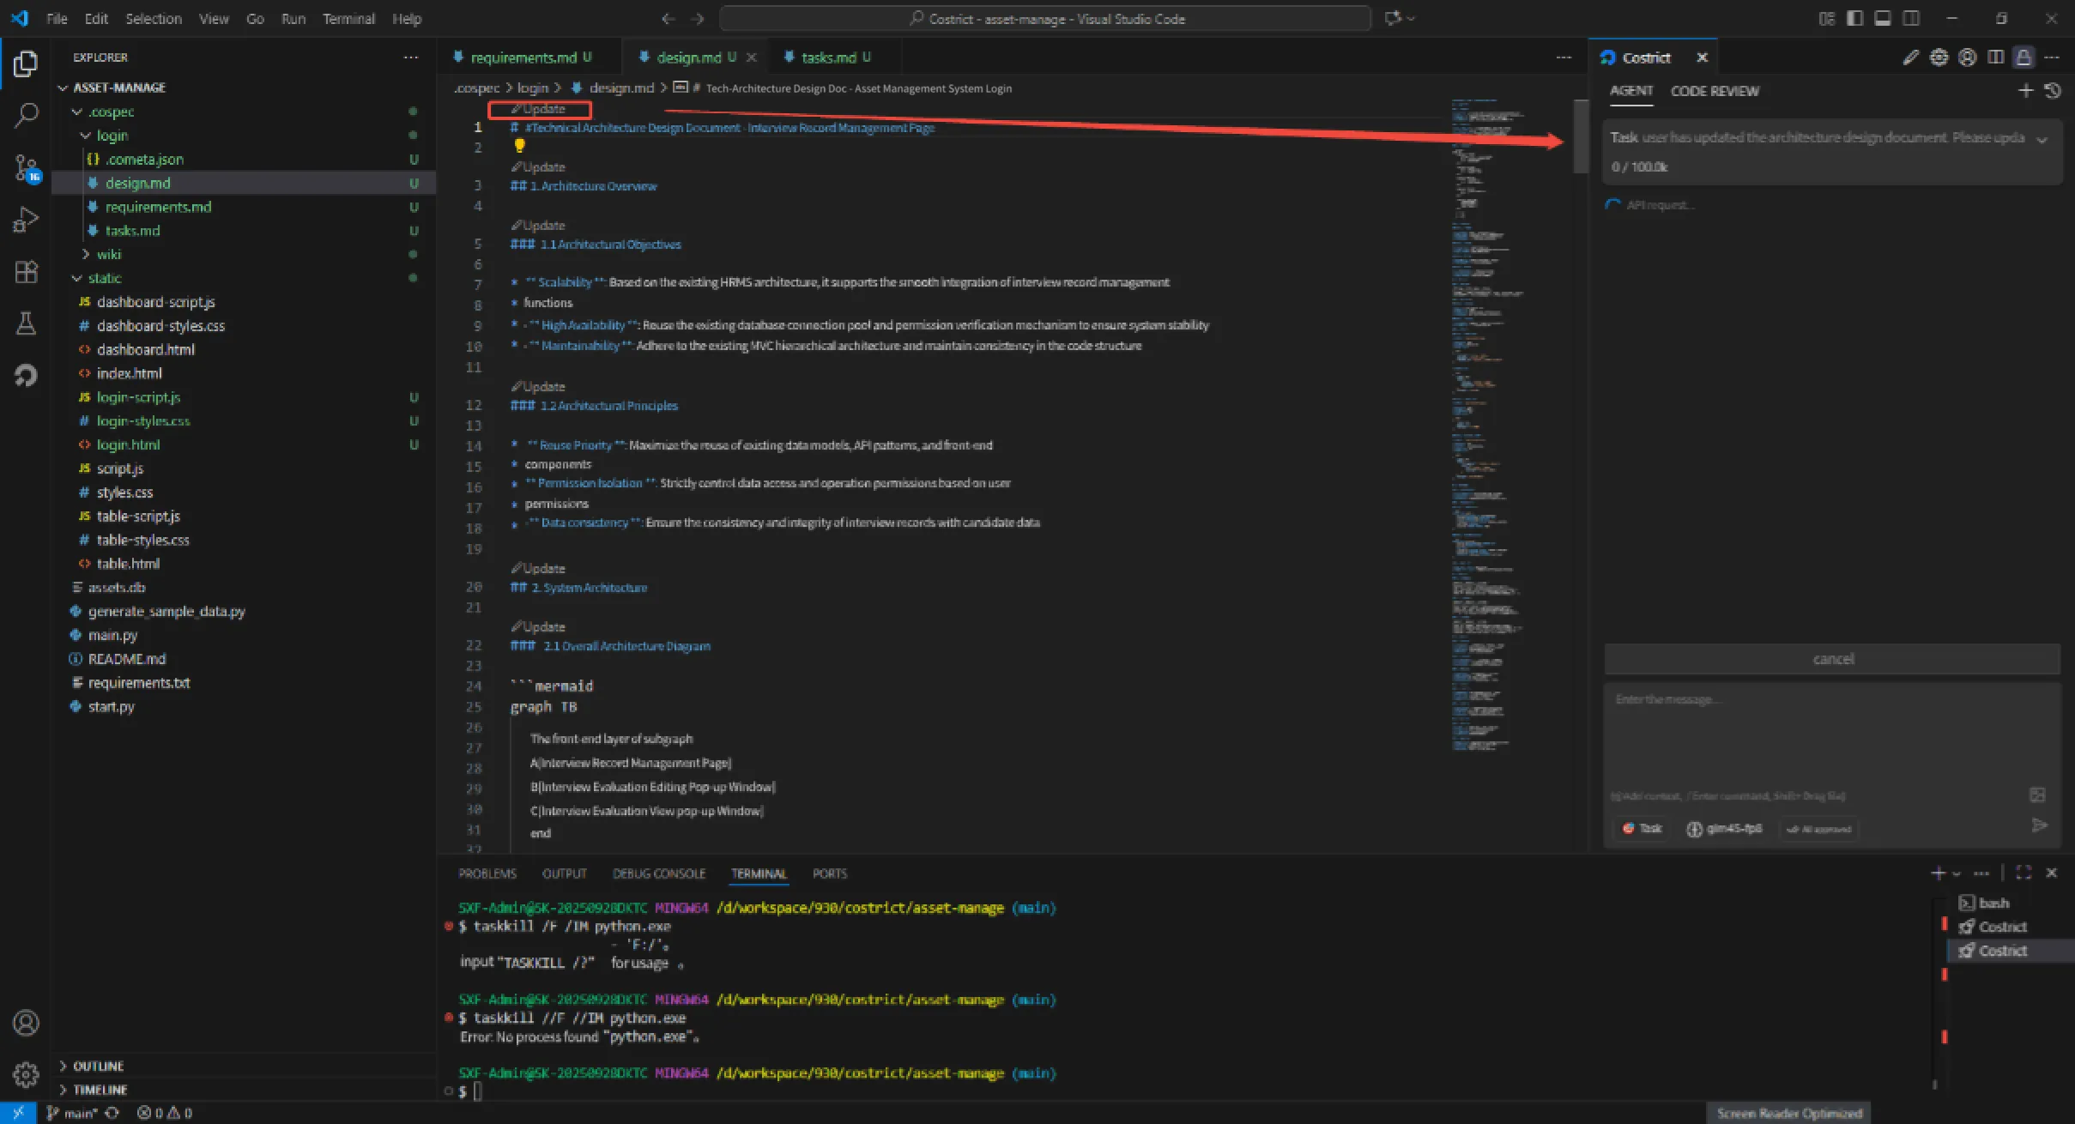Open the Costrict activity bar icon
This screenshot has width=2075, height=1124.
26,375
